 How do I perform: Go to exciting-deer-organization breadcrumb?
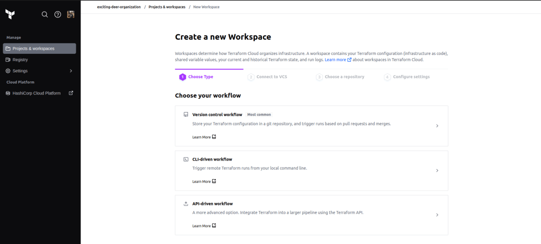[119, 7]
